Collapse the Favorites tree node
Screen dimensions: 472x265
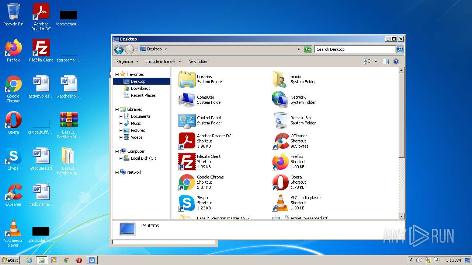[x=117, y=74]
